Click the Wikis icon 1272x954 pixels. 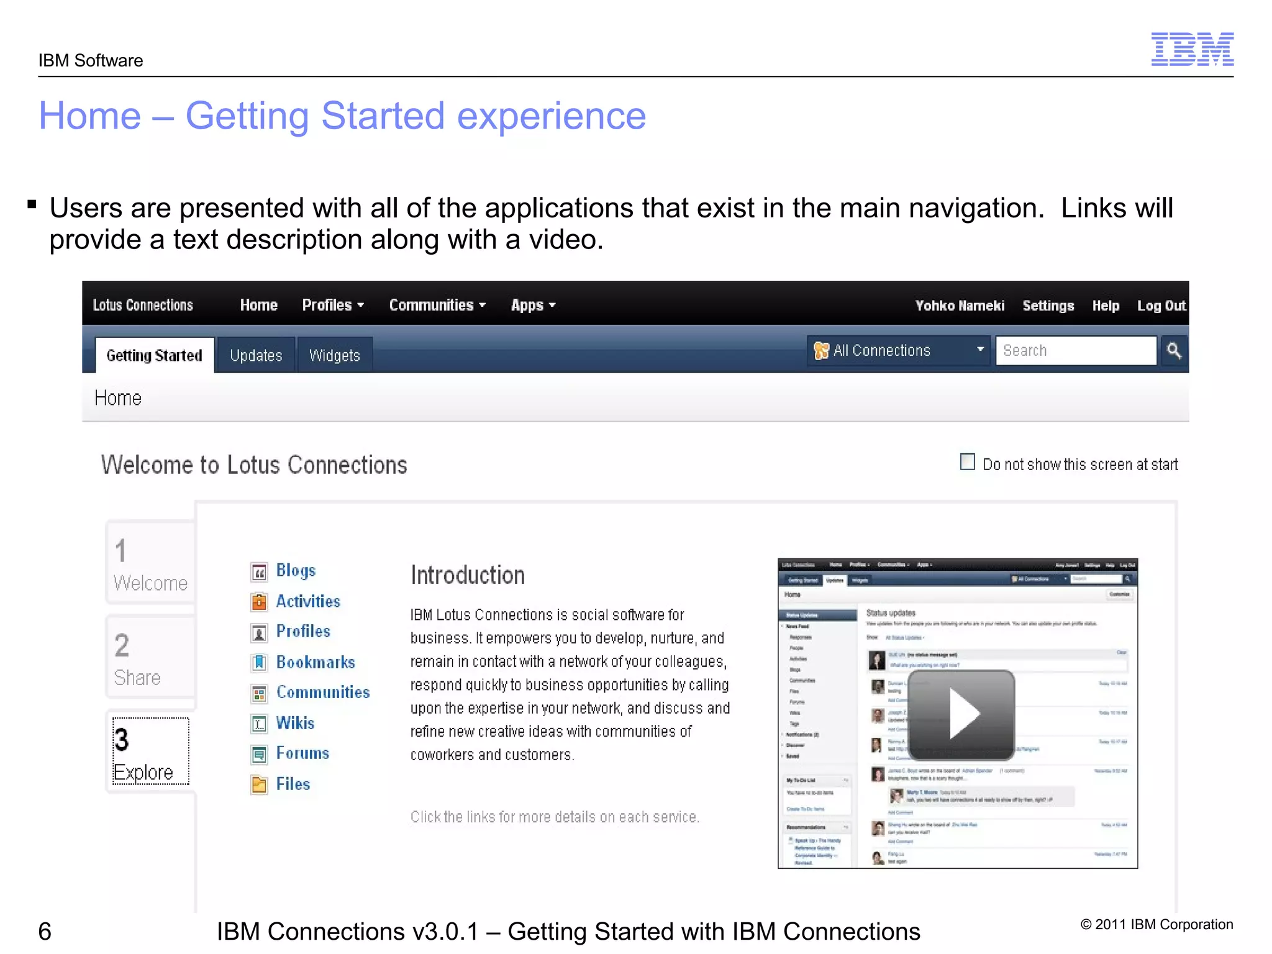(x=259, y=724)
